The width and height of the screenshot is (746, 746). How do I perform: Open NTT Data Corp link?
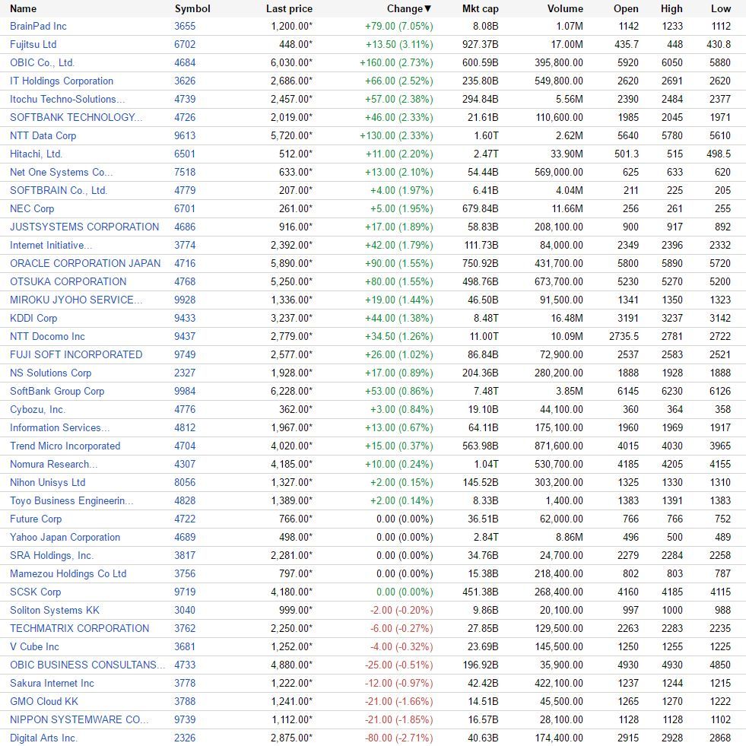coord(43,135)
